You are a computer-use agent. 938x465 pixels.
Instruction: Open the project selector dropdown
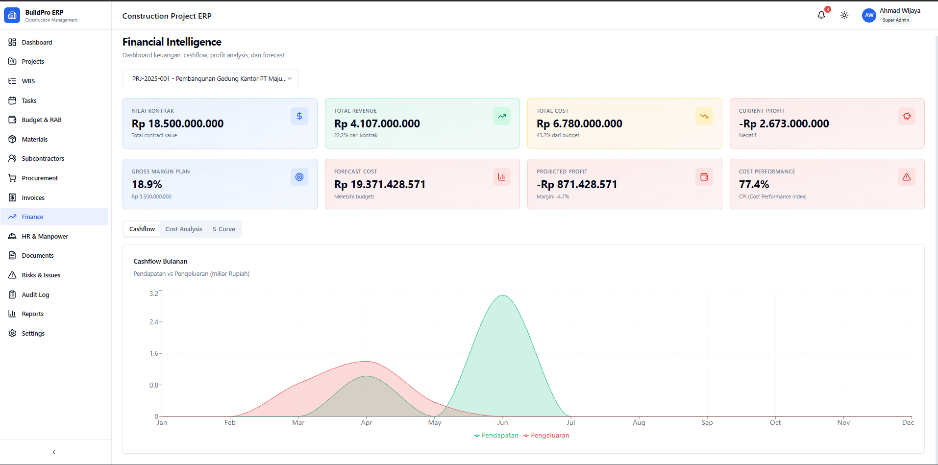point(210,78)
